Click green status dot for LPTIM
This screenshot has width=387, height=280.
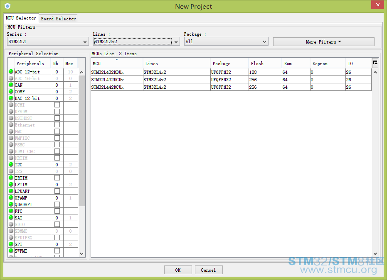11,185
